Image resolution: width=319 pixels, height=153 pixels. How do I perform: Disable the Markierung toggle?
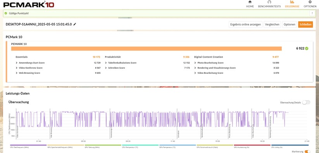tap(307, 151)
